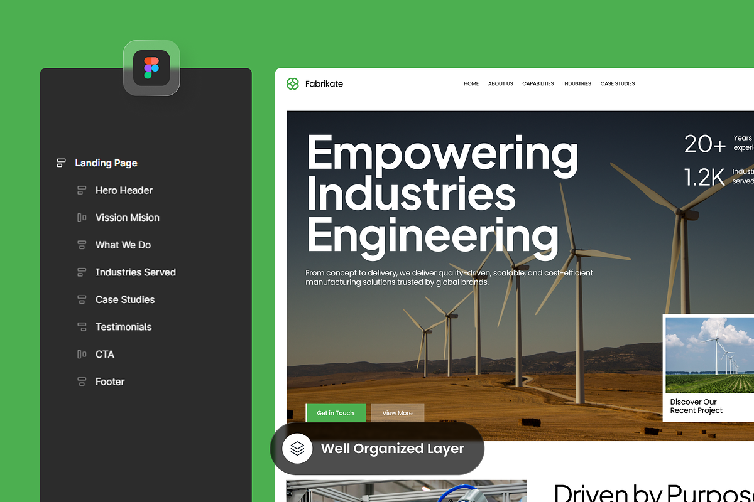Select the Hero Header layer
The height and width of the screenshot is (502, 754).
coord(124,190)
